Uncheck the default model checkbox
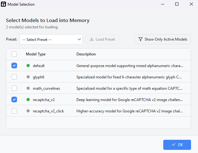This screenshot has width=198, height=153. click(14, 65)
